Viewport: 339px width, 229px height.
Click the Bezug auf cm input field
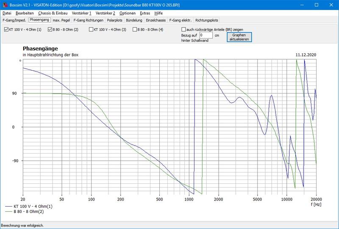tap(206, 36)
